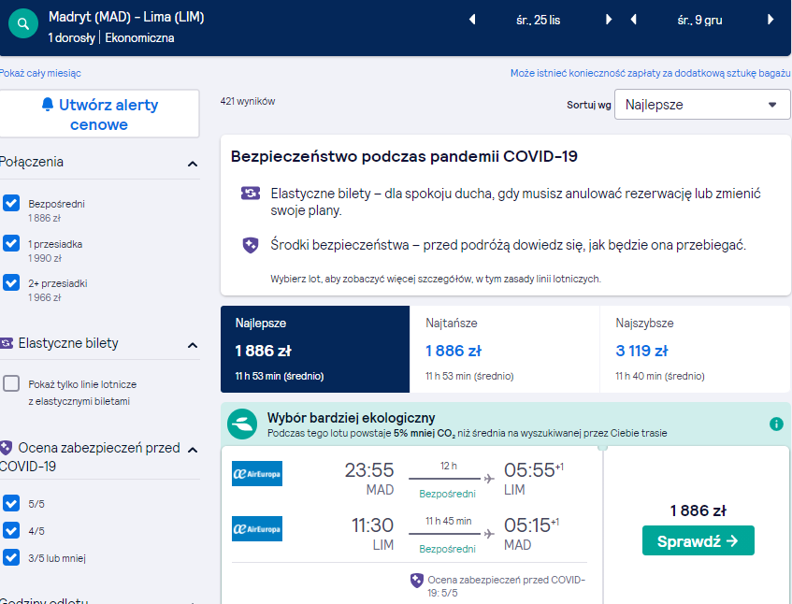Image resolution: width=792 pixels, height=604 pixels.
Task: Uncheck the 4/5 COVID rating checkbox
Action: pyautogui.click(x=11, y=530)
